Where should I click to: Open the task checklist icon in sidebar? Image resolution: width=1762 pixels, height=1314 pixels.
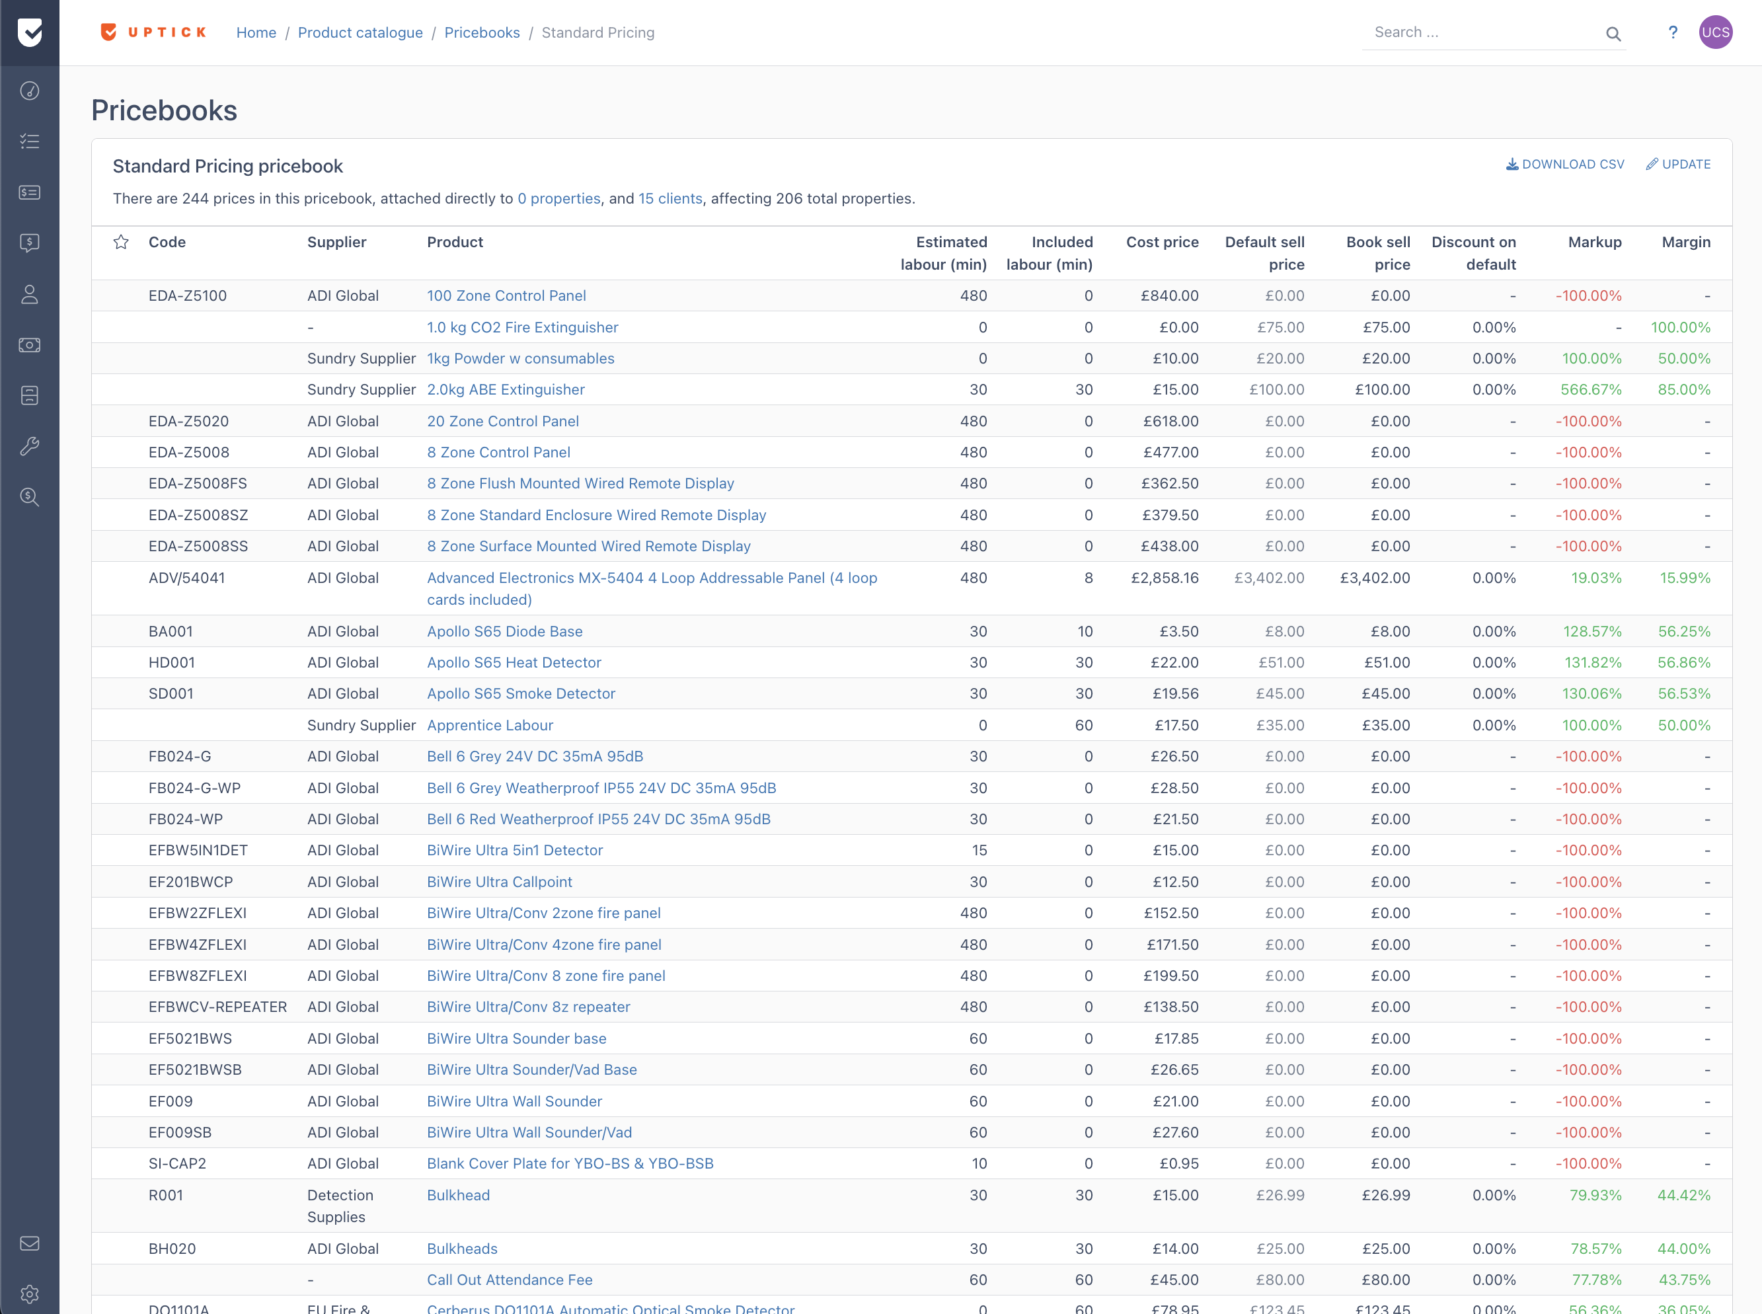(30, 141)
